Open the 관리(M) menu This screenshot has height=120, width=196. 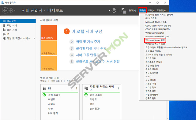pyautogui.click(x=132, y=10)
